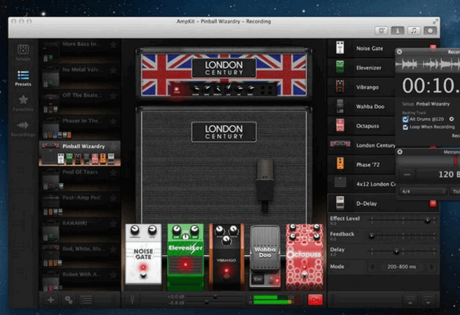
Task: Select the Nu Metal Valv... preset
Action: point(80,76)
